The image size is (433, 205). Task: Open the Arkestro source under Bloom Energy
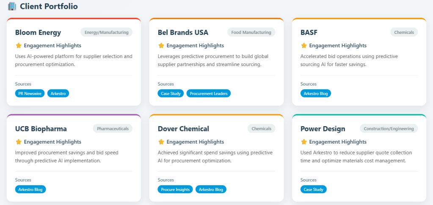click(58, 93)
